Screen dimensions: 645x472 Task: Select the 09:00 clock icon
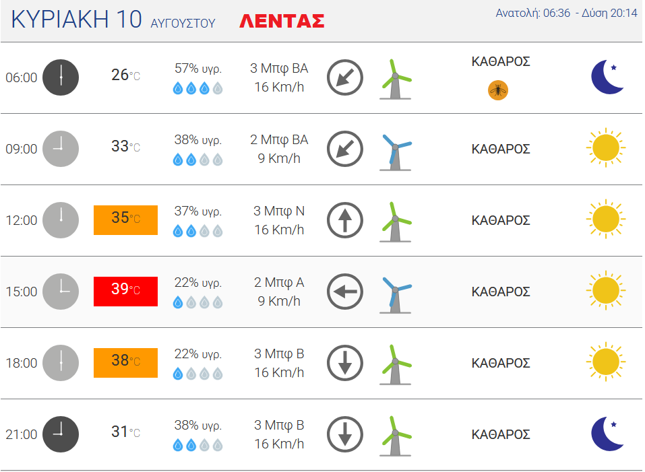(61, 149)
